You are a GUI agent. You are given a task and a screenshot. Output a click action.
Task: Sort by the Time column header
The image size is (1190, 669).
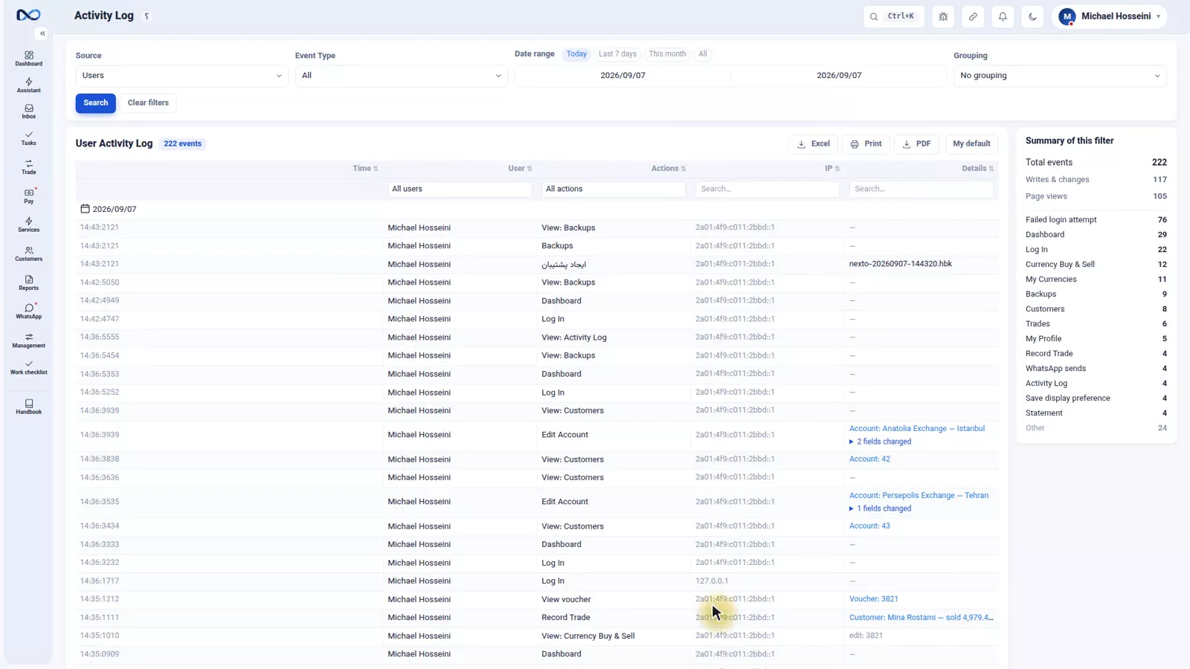coord(365,169)
